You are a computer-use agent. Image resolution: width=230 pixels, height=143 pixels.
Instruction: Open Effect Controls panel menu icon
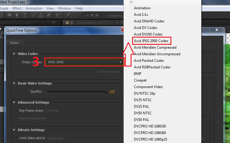[53, 22]
